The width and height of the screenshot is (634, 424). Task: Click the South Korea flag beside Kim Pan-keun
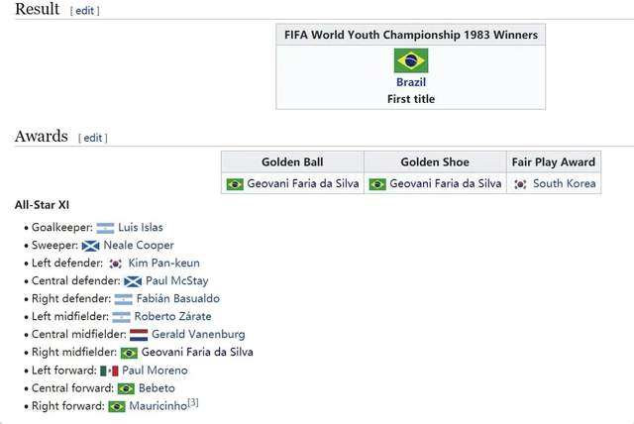pos(116,264)
